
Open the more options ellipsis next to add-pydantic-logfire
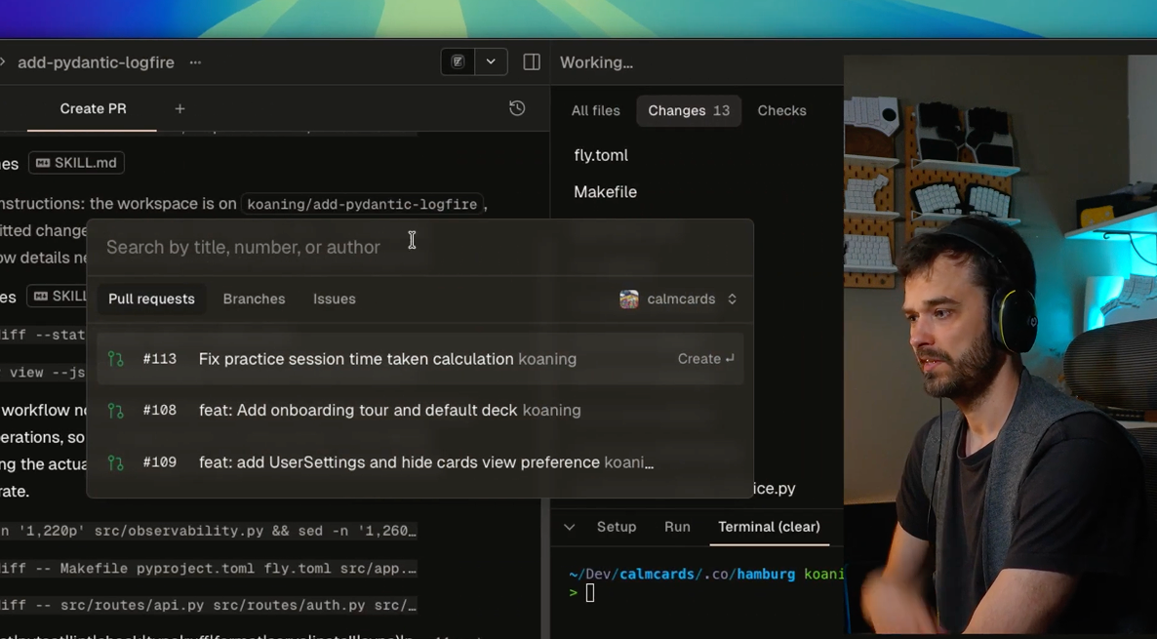click(195, 62)
